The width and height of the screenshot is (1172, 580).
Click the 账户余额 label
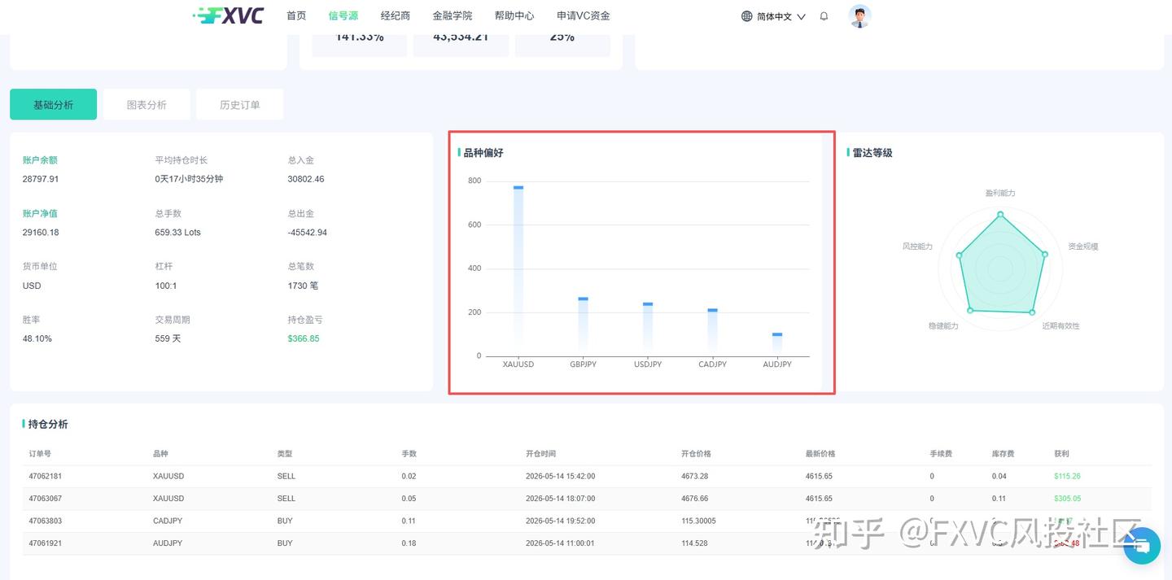click(x=40, y=159)
